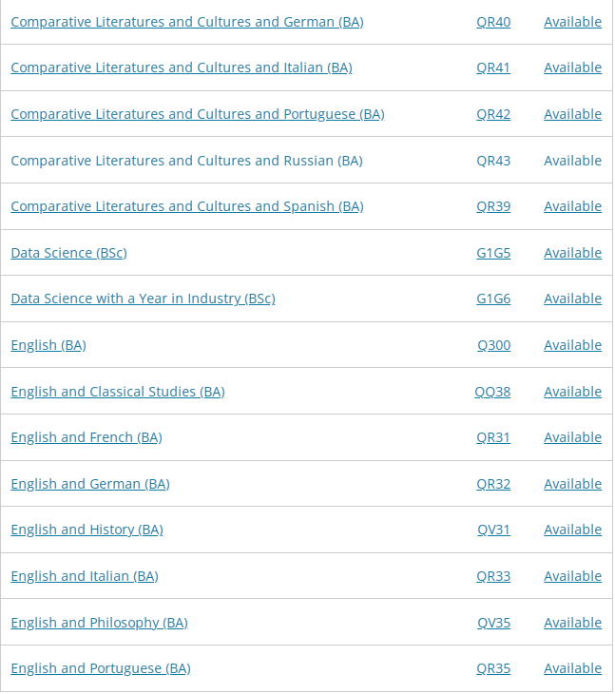Click the QR41 course code link

[493, 67]
